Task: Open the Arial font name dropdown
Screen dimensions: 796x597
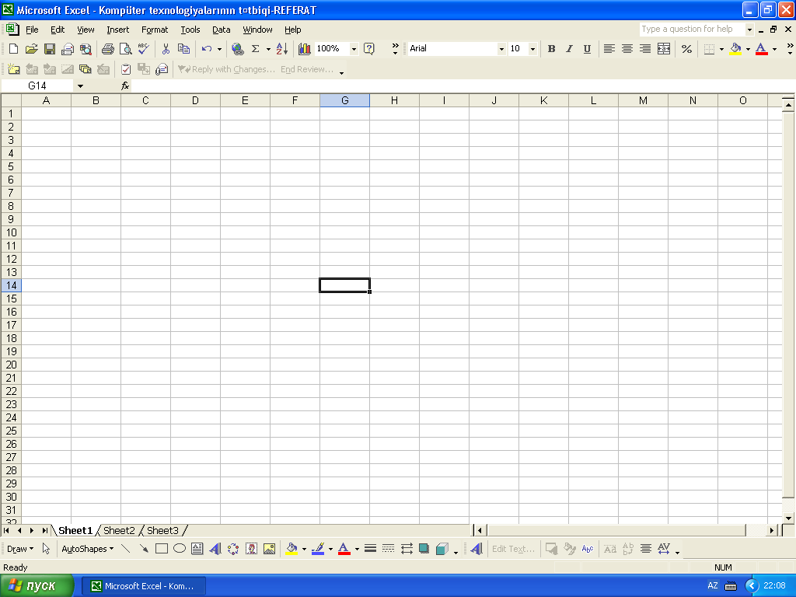Action: click(x=501, y=49)
